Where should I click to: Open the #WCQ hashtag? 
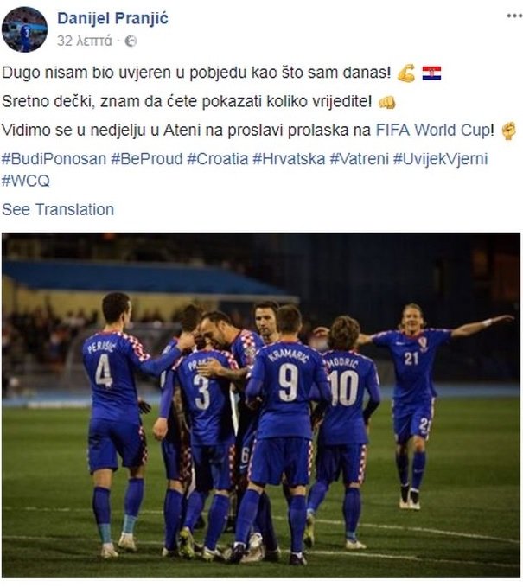coord(25,182)
